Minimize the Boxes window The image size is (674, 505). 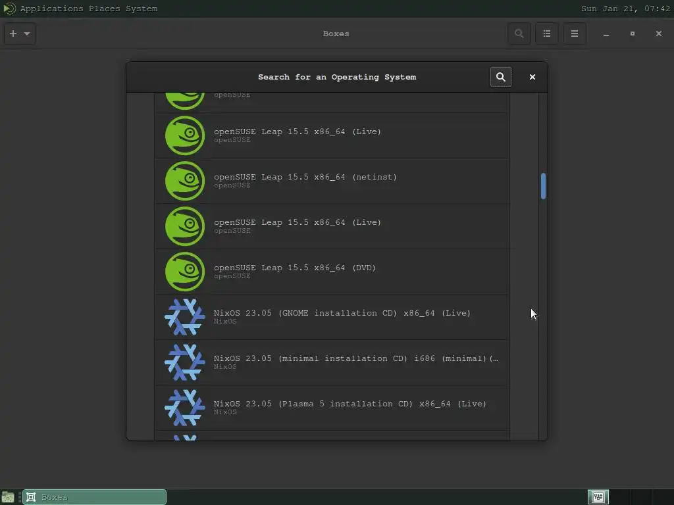click(606, 34)
